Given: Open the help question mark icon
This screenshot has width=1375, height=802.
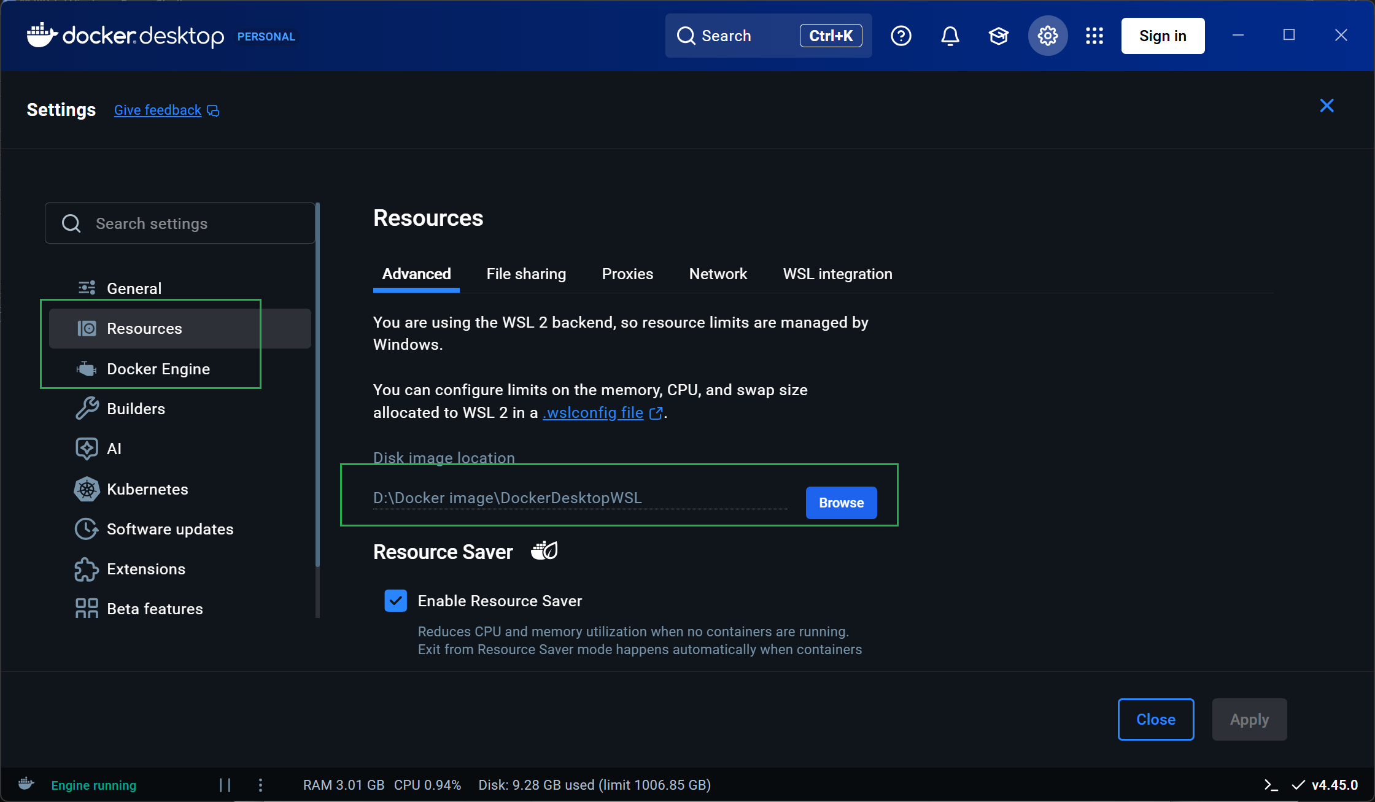Looking at the screenshot, I should 901,36.
